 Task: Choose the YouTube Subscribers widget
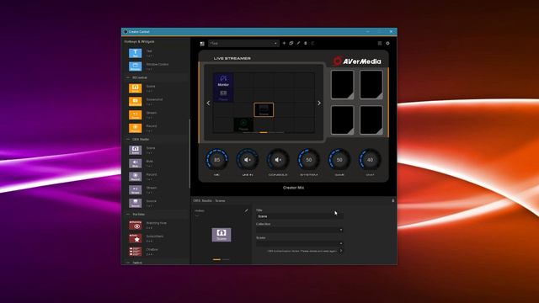pyautogui.click(x=135, y=238)
